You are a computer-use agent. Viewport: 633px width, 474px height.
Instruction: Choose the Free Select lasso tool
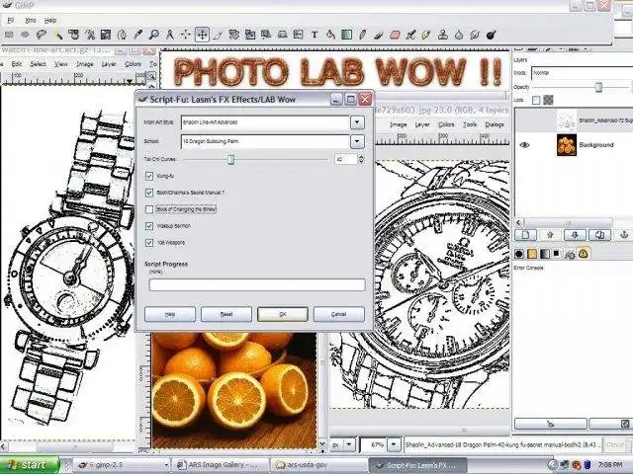(x=42, y=36)
